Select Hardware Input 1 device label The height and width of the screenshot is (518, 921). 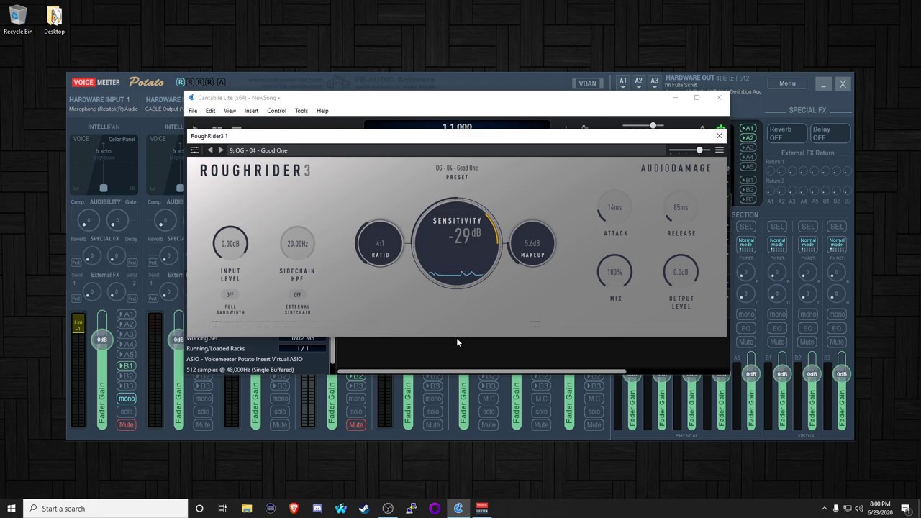tap(103, 109)
